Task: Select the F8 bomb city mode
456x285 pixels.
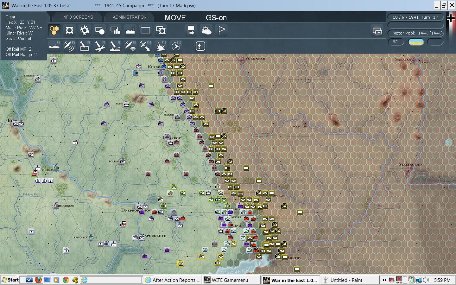Action: click(x=115, y=46)
